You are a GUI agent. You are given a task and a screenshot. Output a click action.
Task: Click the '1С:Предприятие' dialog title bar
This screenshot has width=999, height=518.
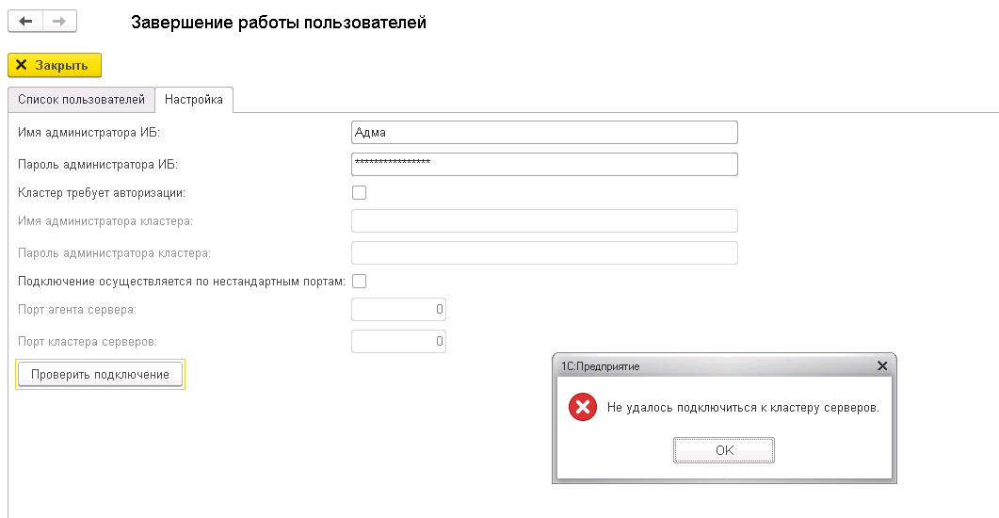click(714, 365)
